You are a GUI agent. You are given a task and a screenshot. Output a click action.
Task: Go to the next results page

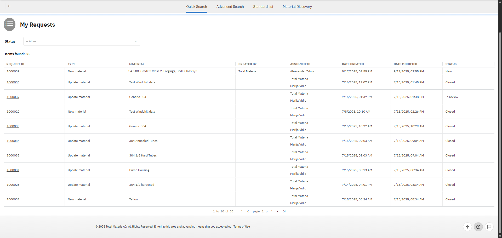[277, 211]
